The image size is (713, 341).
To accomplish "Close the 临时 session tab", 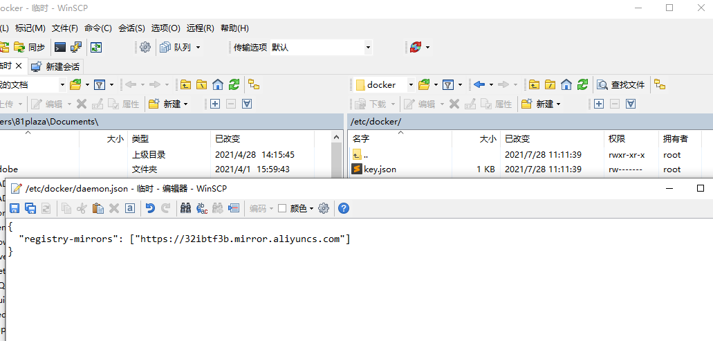I will (x=19, y=66).
